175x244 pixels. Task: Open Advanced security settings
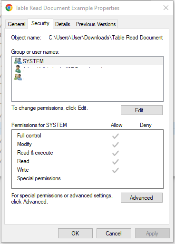coord(142,197)
